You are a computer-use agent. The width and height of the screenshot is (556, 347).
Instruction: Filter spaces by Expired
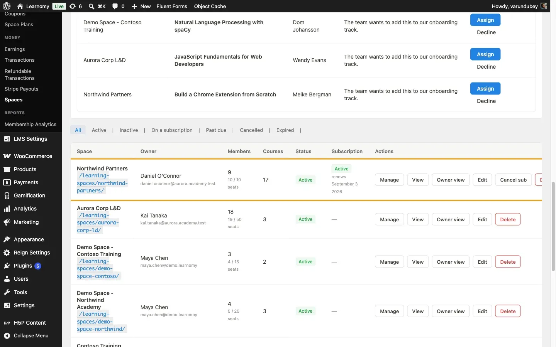coord(285,130)
